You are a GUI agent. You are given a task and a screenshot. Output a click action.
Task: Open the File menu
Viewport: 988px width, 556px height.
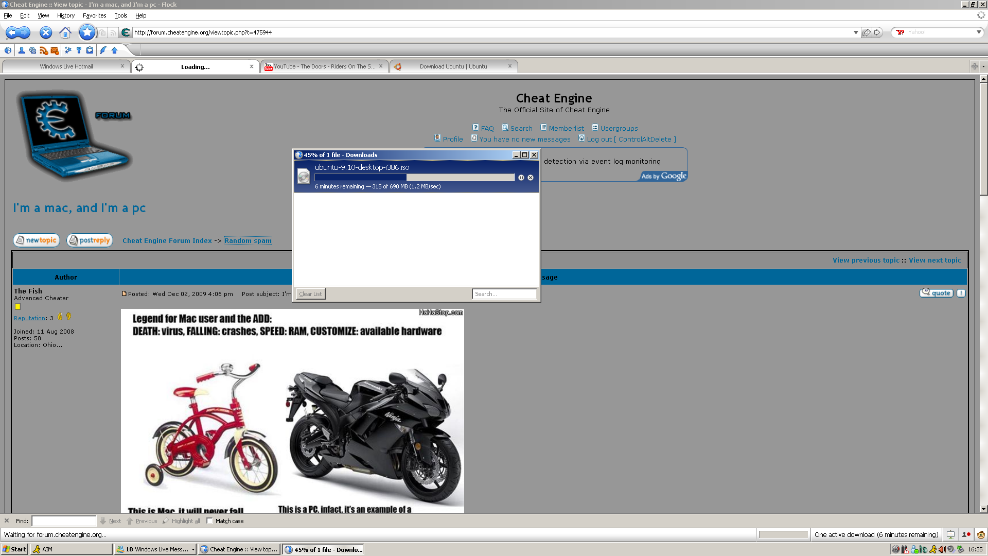8,15
